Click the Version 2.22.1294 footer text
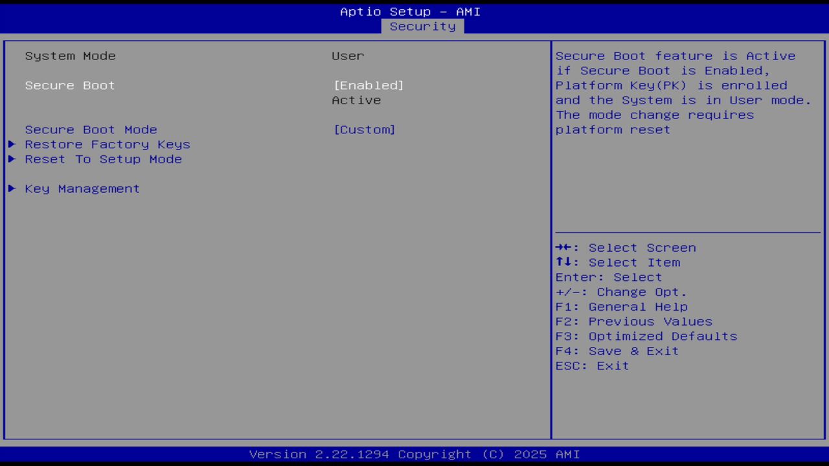This screenshot has height=466, width=829. pos(414,454)
